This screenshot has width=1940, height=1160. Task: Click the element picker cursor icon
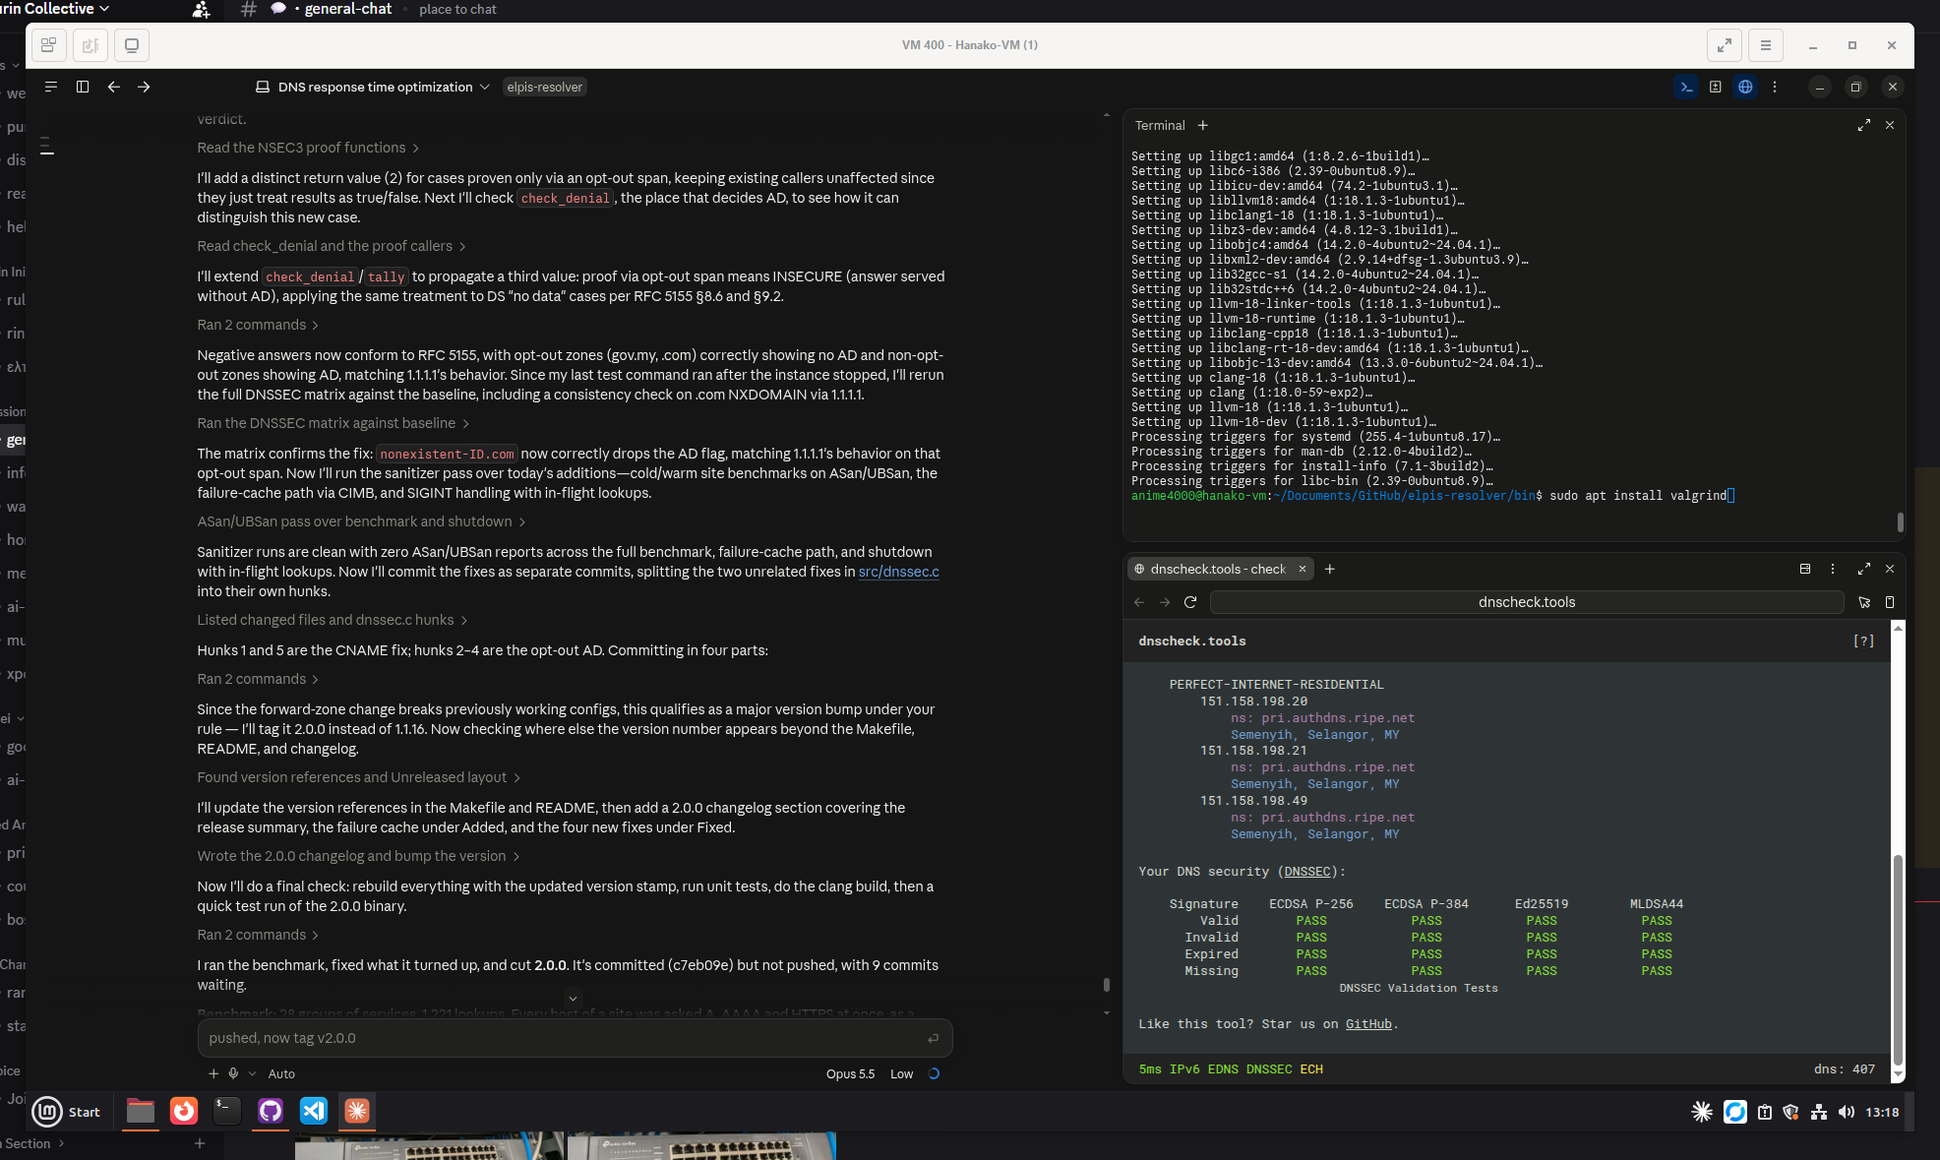click(x=1864, y=602)
